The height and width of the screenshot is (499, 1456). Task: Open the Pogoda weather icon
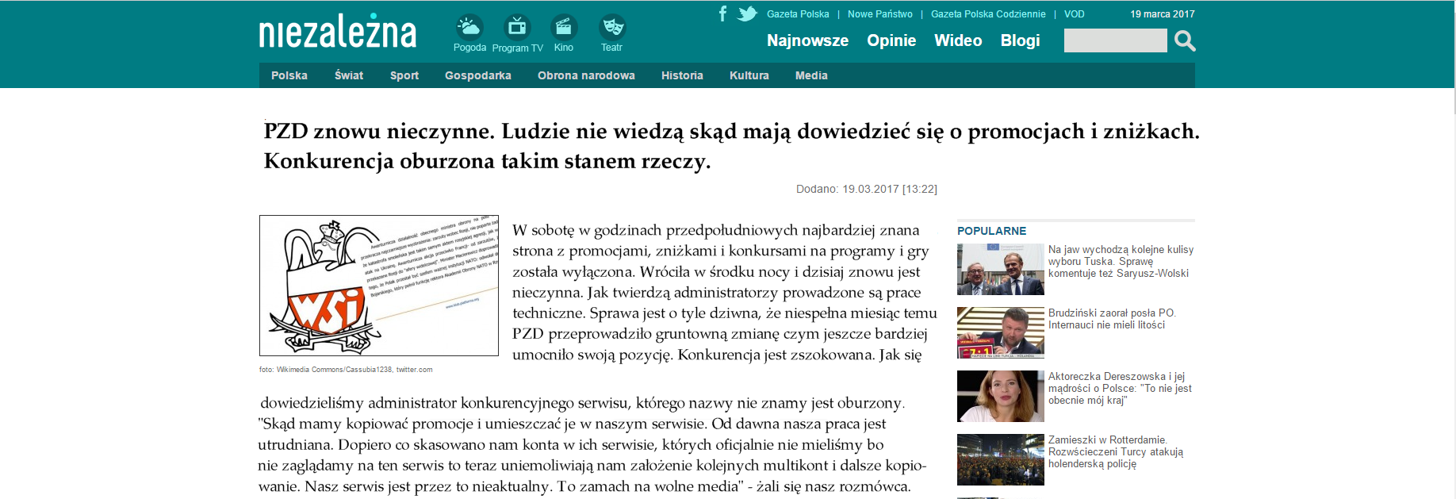469,28
